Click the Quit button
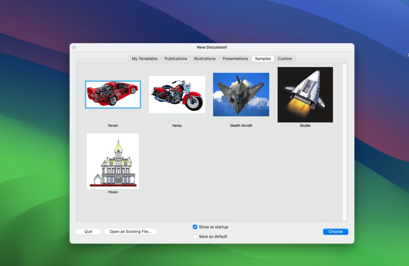Image resolution: width=409 pixels, height=266 pixels. (88, 231)
